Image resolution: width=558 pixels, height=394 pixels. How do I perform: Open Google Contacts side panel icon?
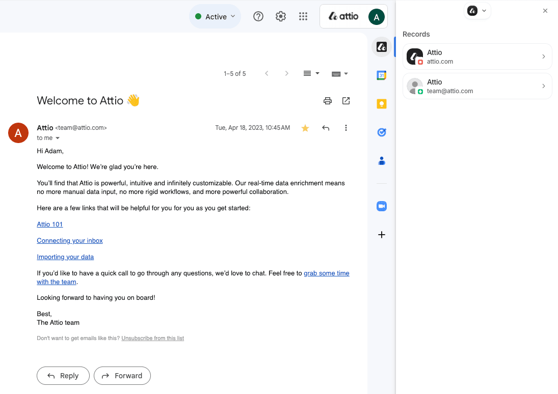click(x=382, y=161)
